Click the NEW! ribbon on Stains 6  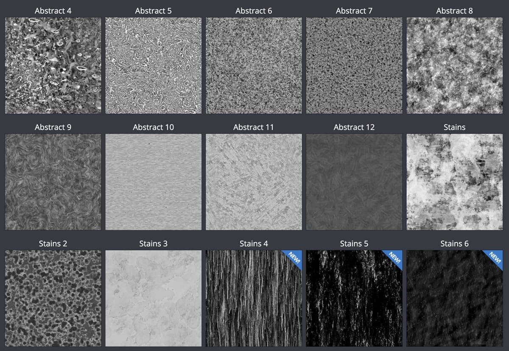pos(495,258)
